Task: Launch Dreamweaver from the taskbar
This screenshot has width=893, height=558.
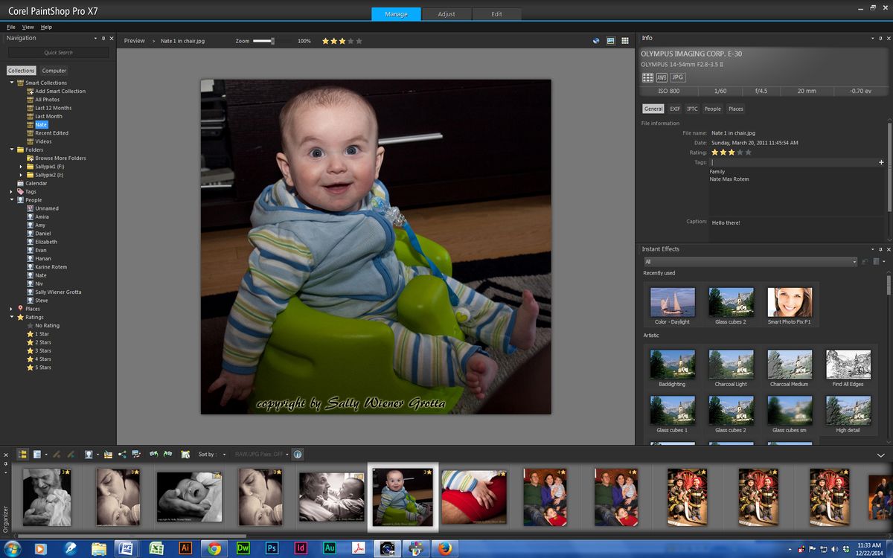Action: pos(243,548)
